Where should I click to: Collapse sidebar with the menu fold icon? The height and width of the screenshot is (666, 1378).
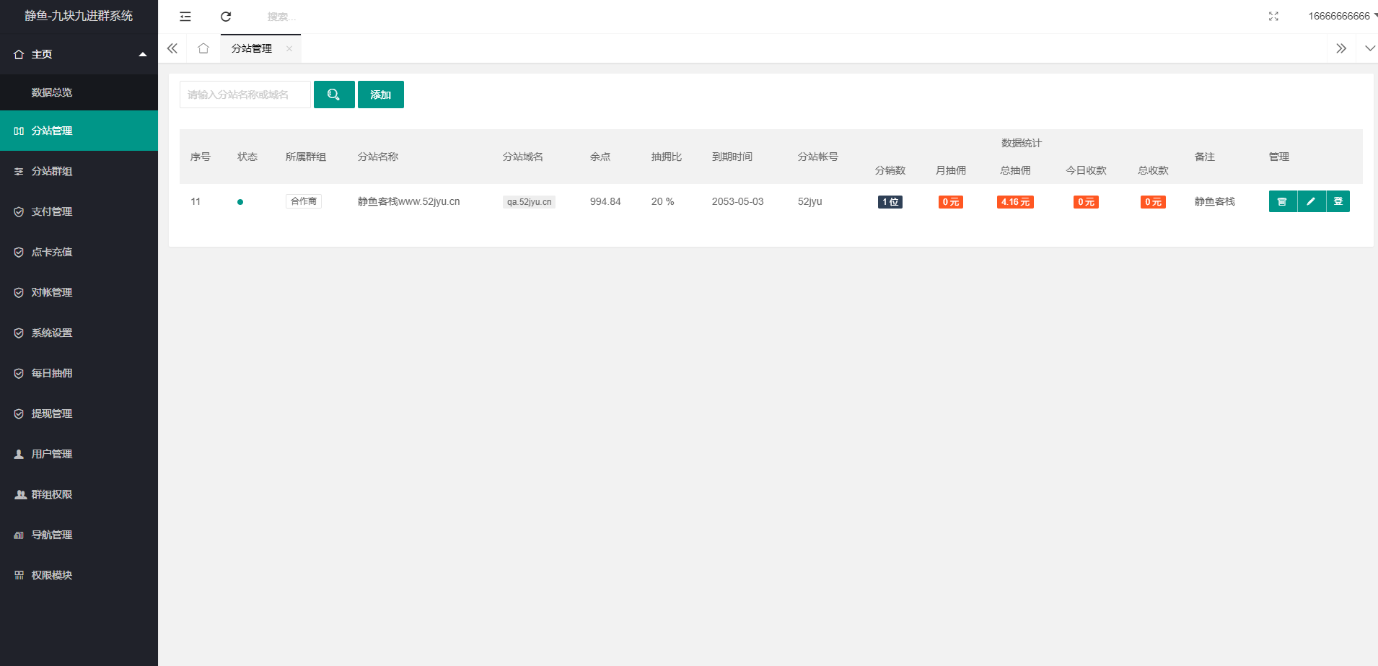(x=185, y=17)
